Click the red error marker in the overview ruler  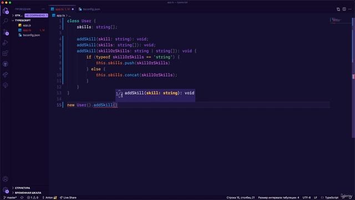click(353, 77)
